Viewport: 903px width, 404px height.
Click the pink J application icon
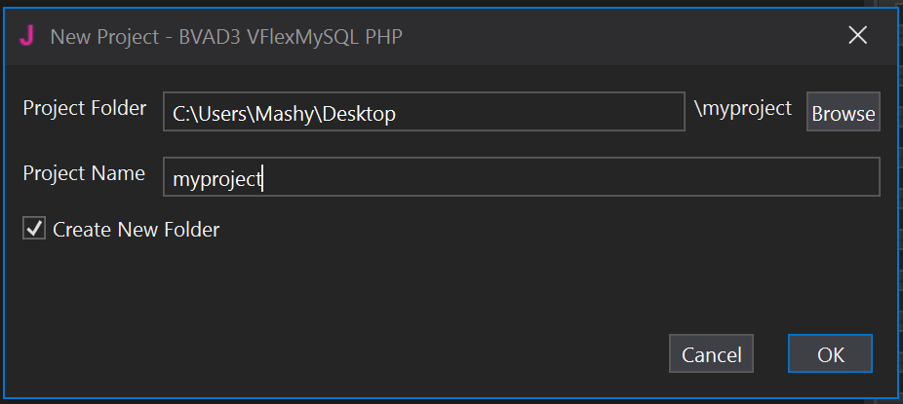pos(27,36)
